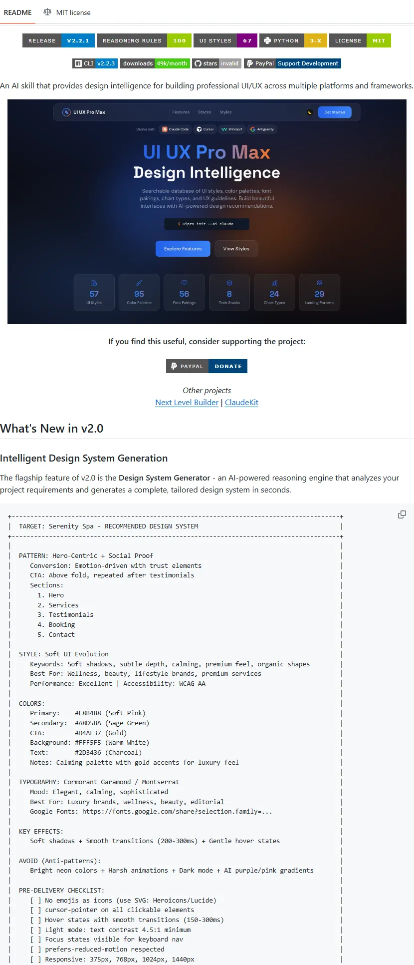The height and width of the screenshot is (965, 414).
Task: Click the bold Design System Generator text
Action: pos(164,478)
